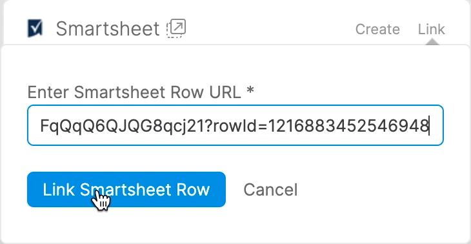Choose Create next to the Link option
This screenshot has height=244, width=471.
pyautogui.click(x=377, y=29)
